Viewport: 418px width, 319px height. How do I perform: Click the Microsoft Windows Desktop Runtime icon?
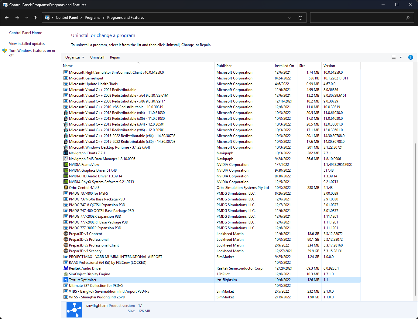[66, 147]
